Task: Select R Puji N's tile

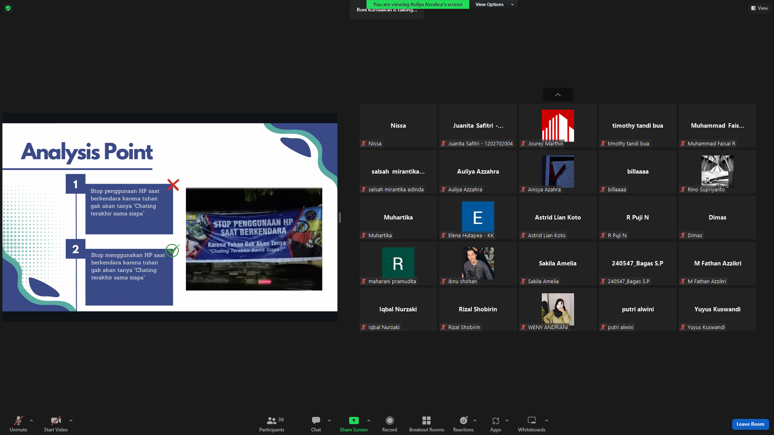Action: (x=638, y=217)
